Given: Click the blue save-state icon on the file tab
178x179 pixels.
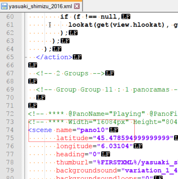Looking at the screenshot, I should pyautogui.click(x=4, y=6).
